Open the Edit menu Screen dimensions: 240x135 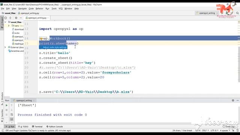pyautogui.click(x=8, y=9)
